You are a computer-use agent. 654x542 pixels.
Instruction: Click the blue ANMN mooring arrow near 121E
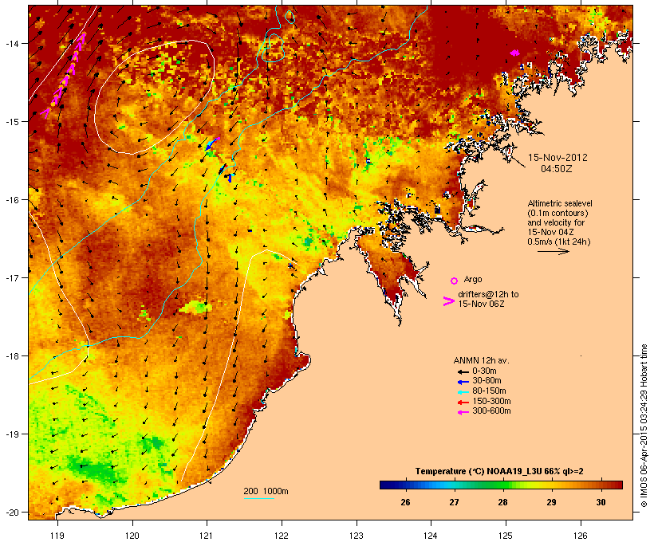click(x=211, y=143)
